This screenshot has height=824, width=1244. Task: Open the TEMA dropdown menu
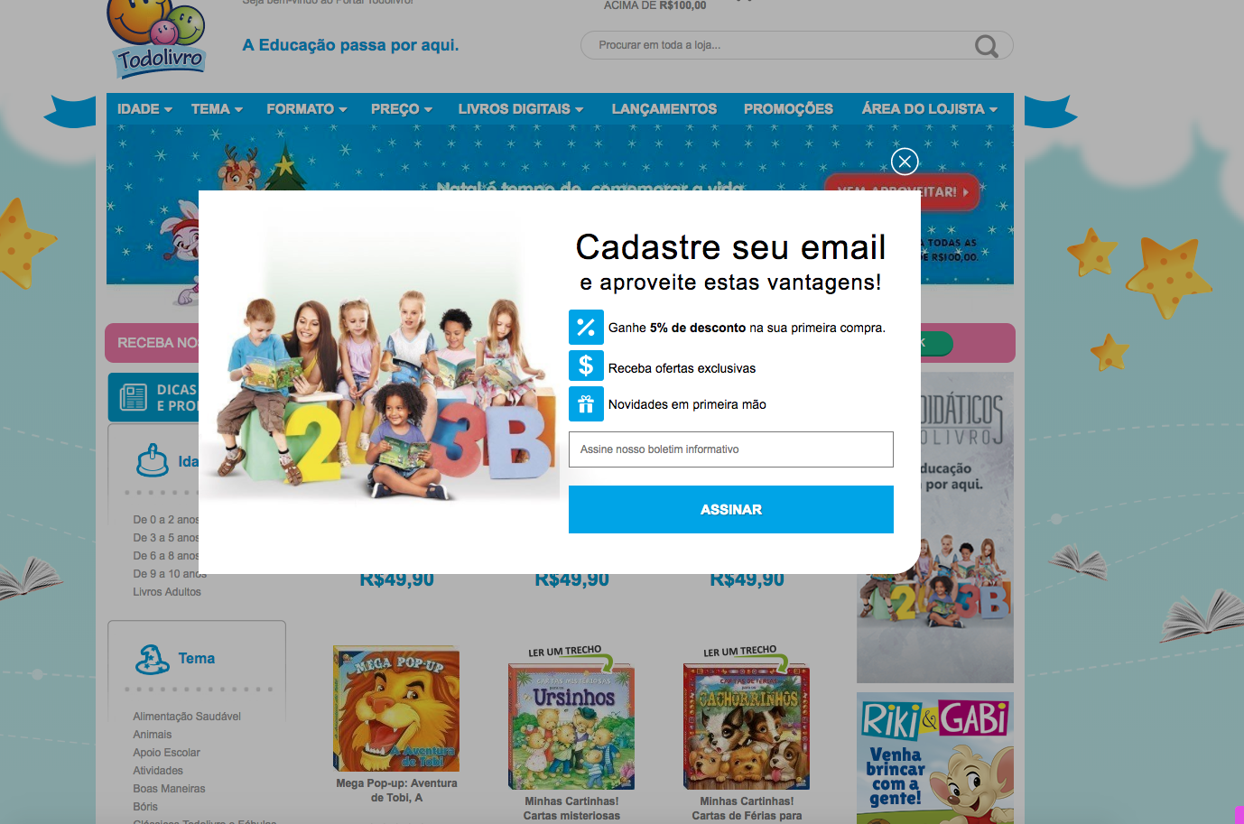(217, 109)
